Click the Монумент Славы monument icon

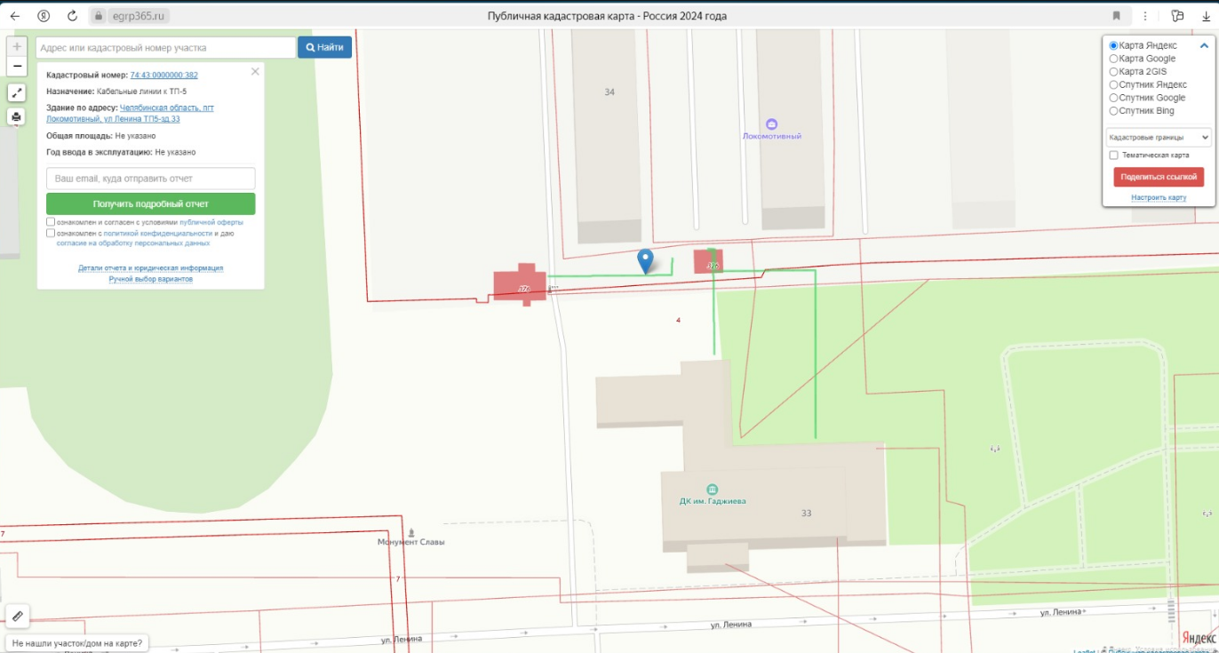coord(410,531)
